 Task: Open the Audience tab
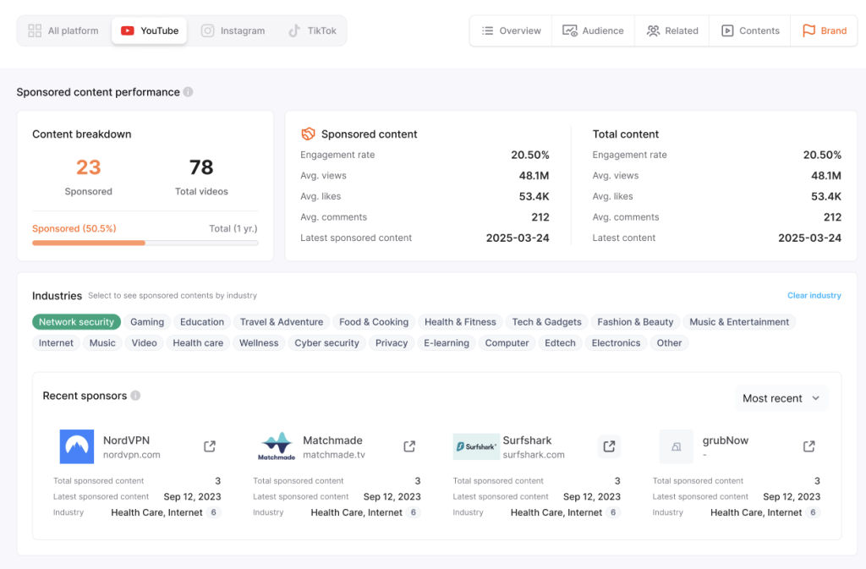click(594, 31)
